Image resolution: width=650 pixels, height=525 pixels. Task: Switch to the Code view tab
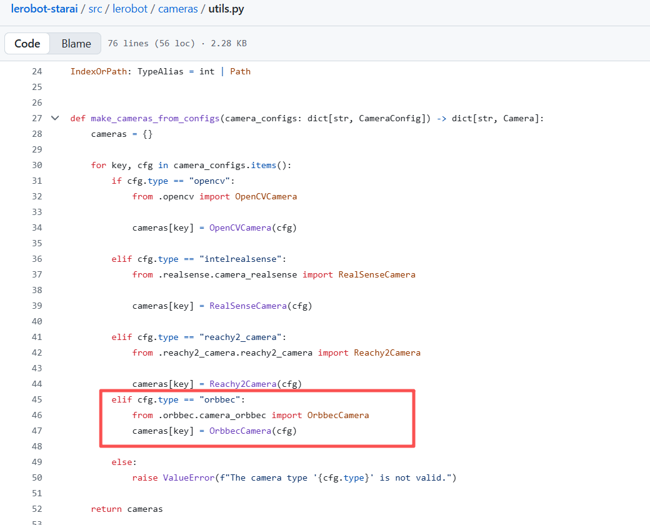27,44
